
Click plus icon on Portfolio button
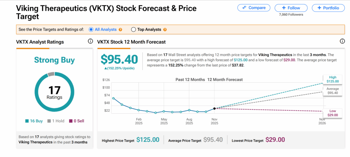click(319, 8)
